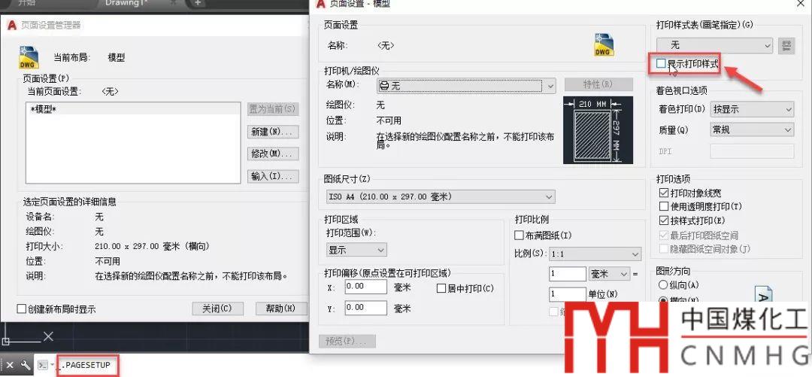
Task: Click the command line .PAGESETUP input
Action: [88, 366]
